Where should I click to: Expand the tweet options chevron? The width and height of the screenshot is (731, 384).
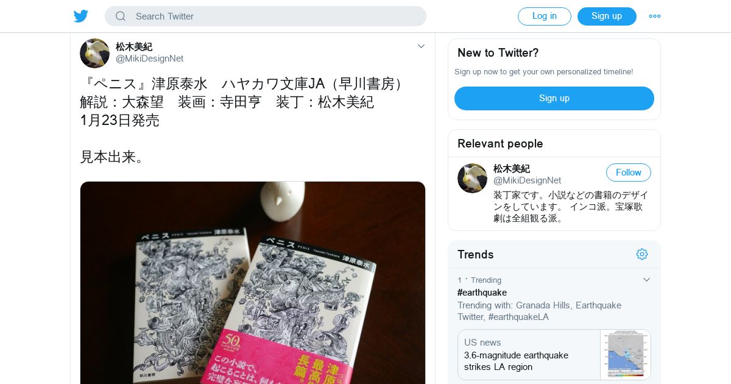coord(421,46)
